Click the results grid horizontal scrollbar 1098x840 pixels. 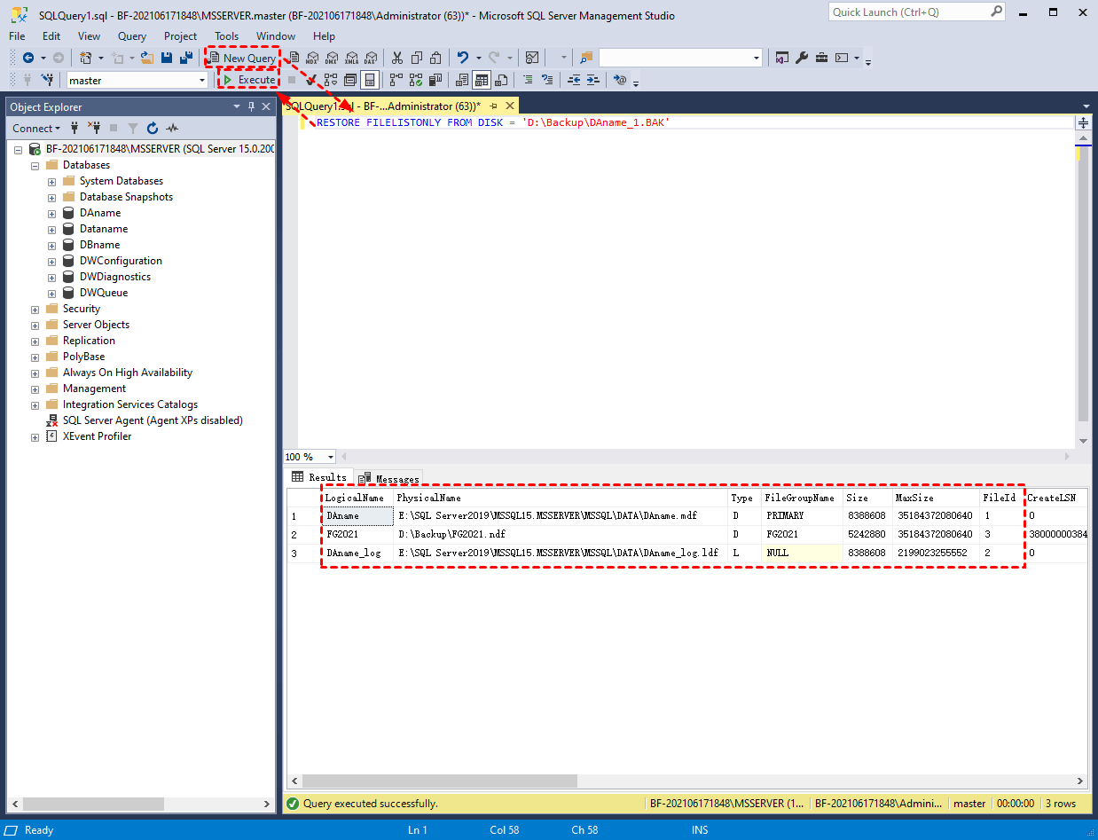(x=440, y=781)
